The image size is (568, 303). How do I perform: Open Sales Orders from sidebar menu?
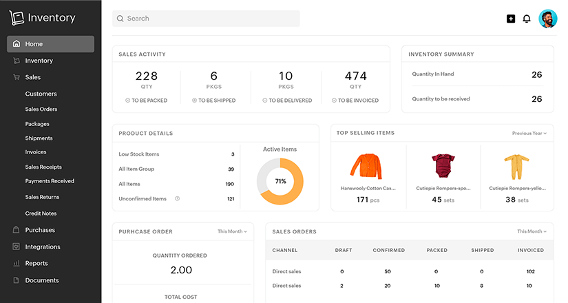(41, 109)
